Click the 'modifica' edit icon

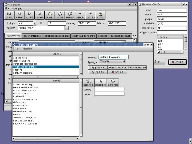click(70, 15)
